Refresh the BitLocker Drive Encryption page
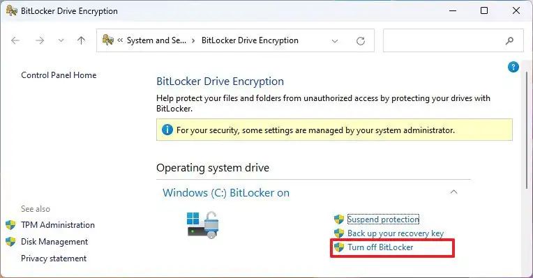 (361, 41)
